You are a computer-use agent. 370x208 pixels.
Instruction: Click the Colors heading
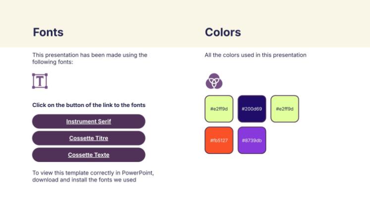(x=223, y=33)
